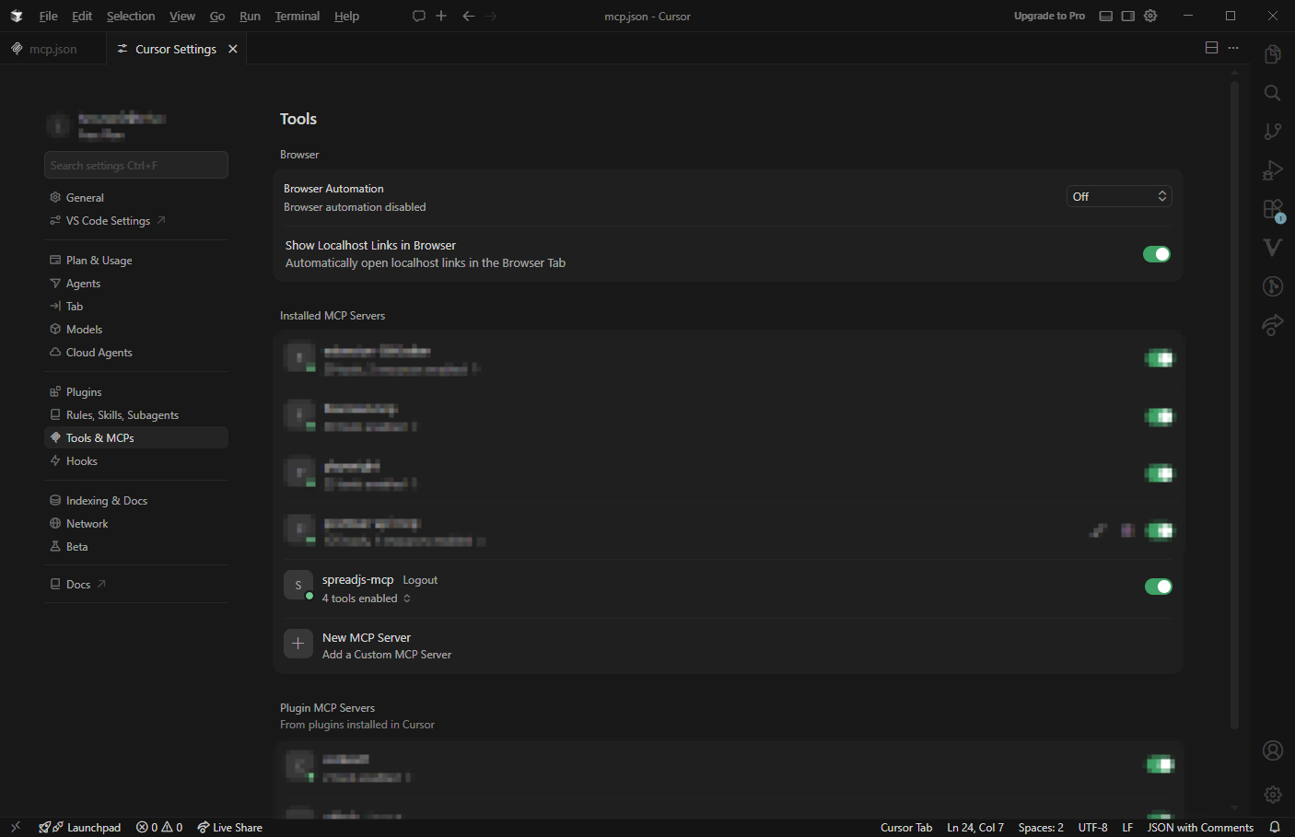Open Network settings section
This screenshot has height=837, width=1295.
pyautogui.click(x=136, y=524)
